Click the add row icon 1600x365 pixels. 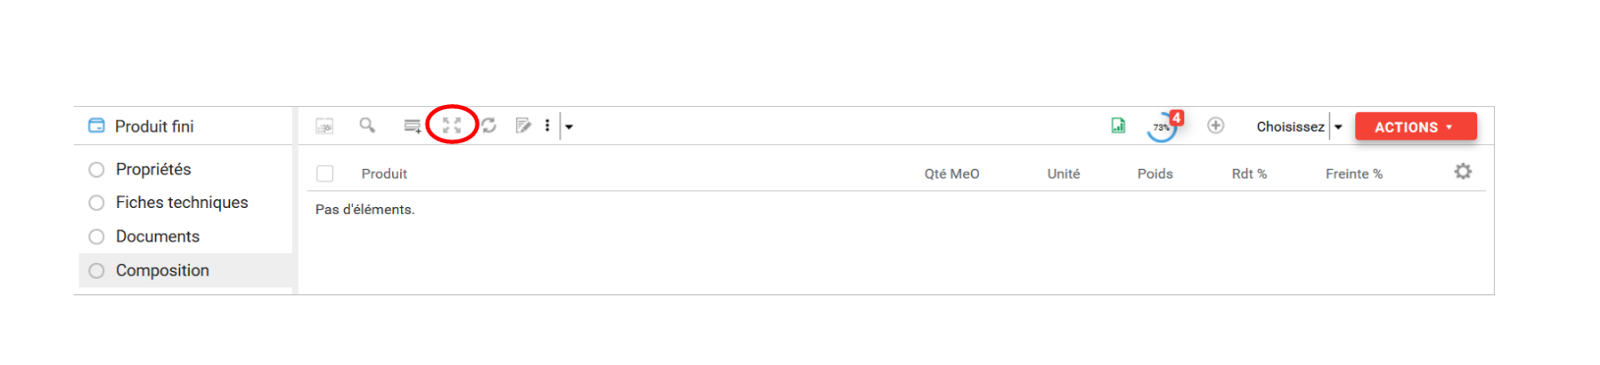pyautogui.click(x=413, y=126)
